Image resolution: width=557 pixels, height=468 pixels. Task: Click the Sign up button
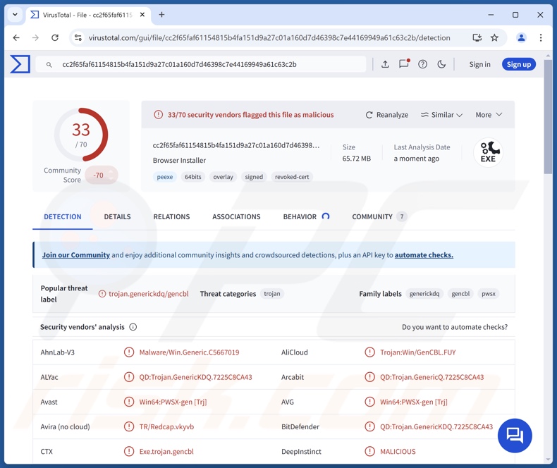click(519, 64)
